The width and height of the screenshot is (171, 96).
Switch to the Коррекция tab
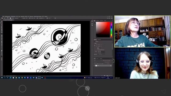click(99, 40)
